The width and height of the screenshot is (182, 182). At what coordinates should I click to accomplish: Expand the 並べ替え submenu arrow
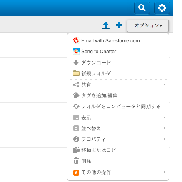tap(164, 128)
